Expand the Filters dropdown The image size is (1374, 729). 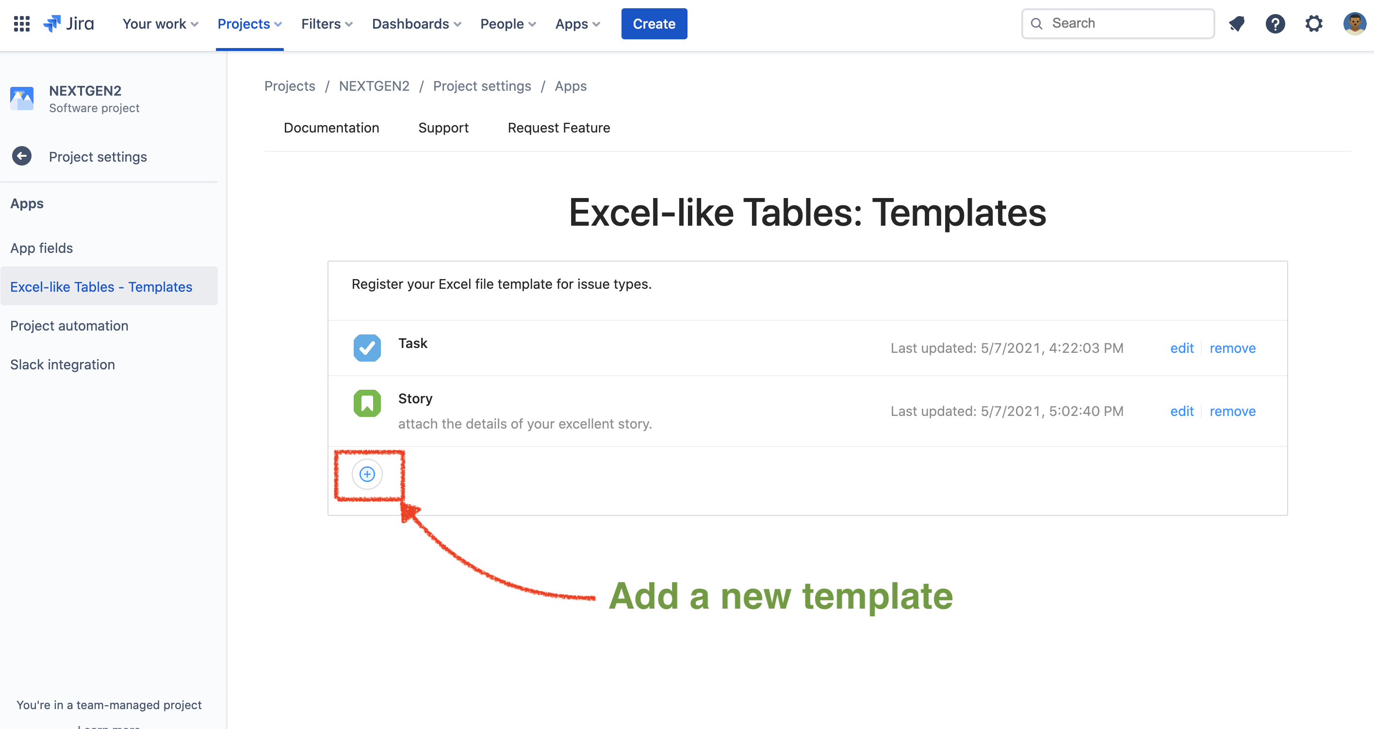pyautogui.click(x=327, y=24)
